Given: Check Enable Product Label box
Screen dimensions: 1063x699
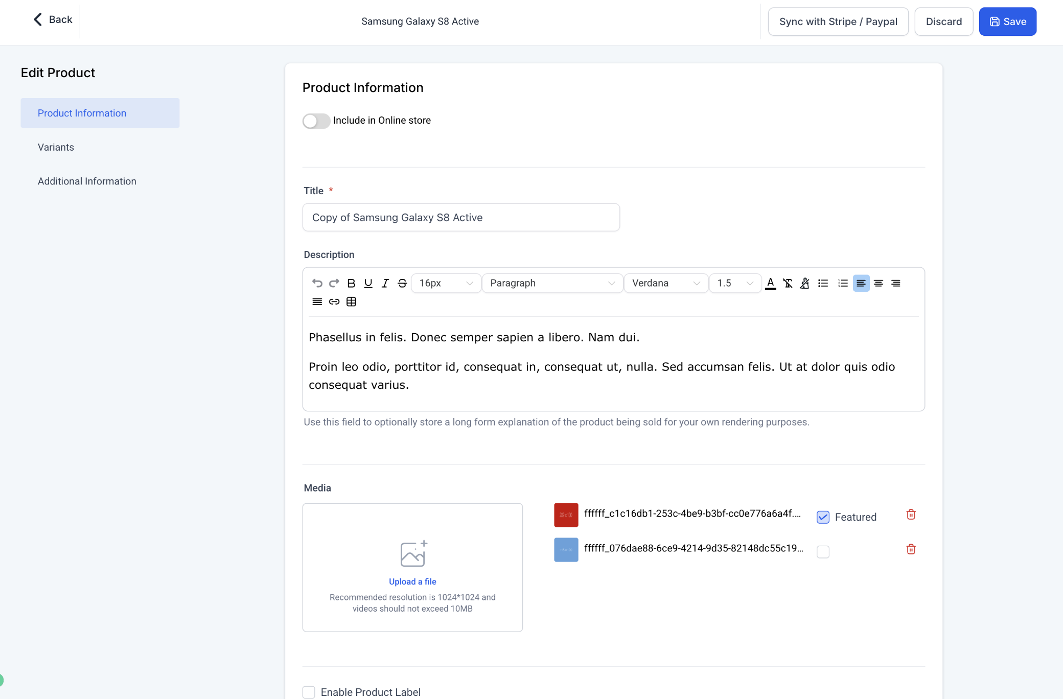Looking at the screenshot, I should coord(309,692).
